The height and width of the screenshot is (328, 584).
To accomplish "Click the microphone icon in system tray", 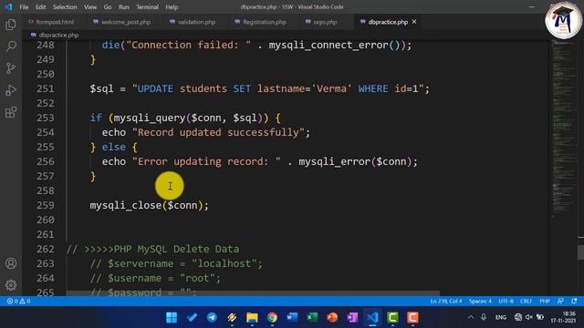I will tap(484, 317).
